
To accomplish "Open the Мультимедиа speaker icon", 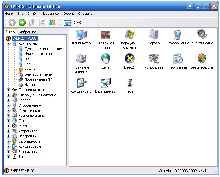I will [202, 34].
